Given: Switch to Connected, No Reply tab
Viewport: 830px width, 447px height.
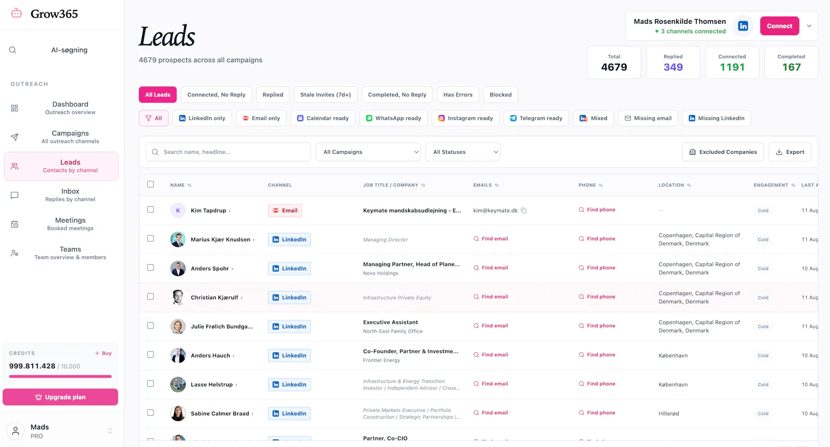Looking at the screenshot, I should pyautogui.click(x=216, y=95).
